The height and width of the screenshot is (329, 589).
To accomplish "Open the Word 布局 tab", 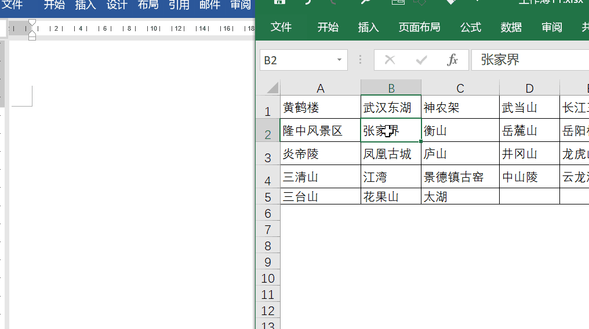I will 148,5.
